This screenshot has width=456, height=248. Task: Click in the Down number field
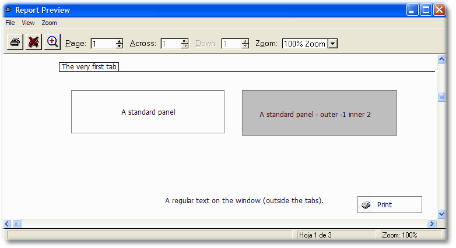click(231, 44)
